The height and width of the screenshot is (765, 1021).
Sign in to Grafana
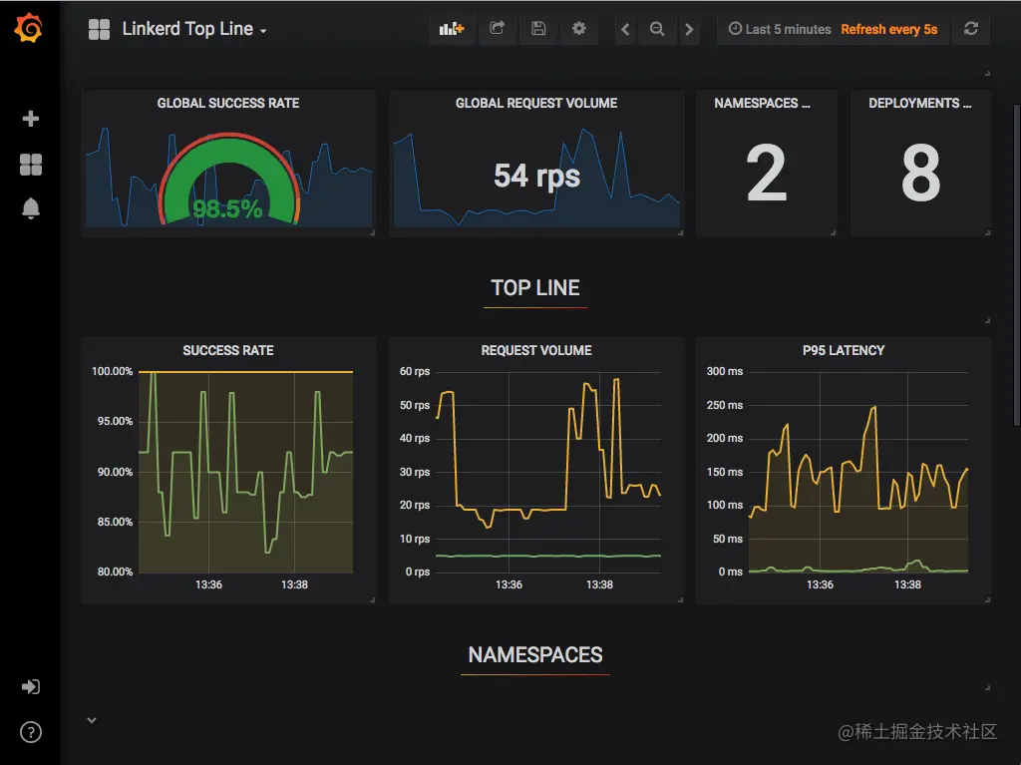(29, 686)
